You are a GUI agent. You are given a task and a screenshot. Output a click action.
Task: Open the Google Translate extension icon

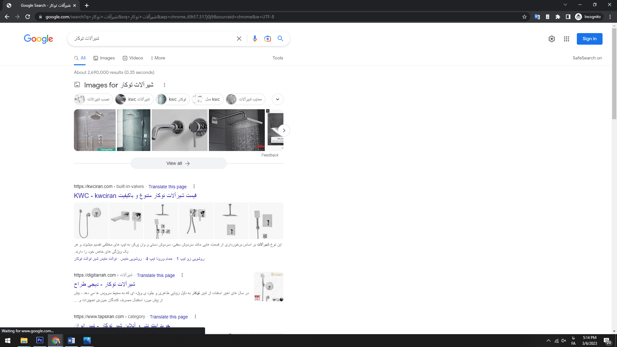(x=537, y=17)
